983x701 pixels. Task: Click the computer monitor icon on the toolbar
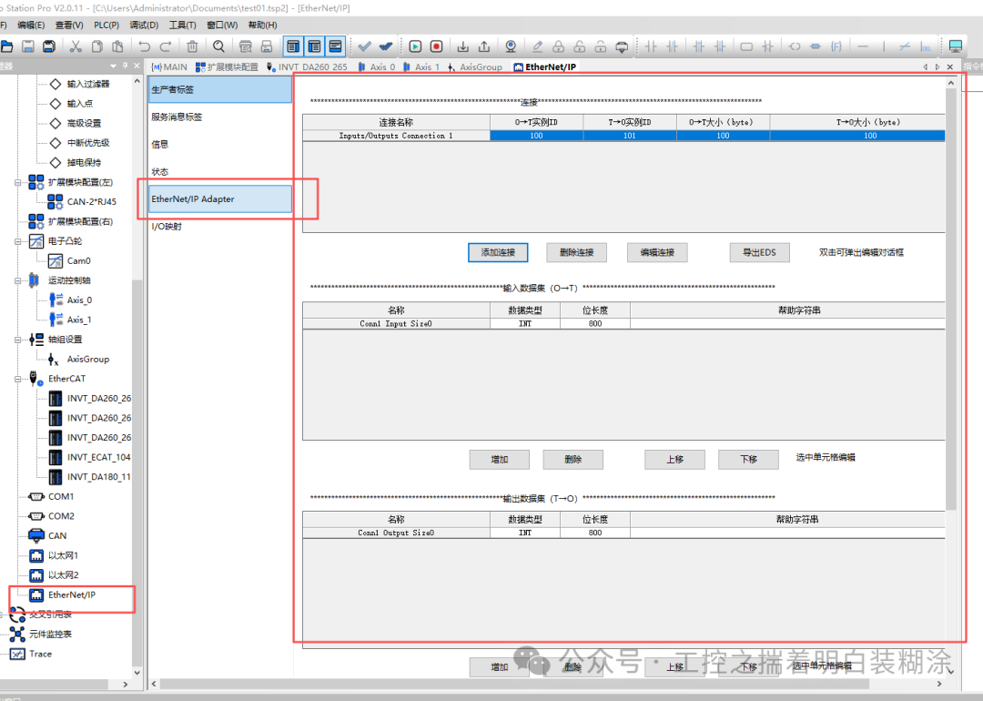click(956, 46)
